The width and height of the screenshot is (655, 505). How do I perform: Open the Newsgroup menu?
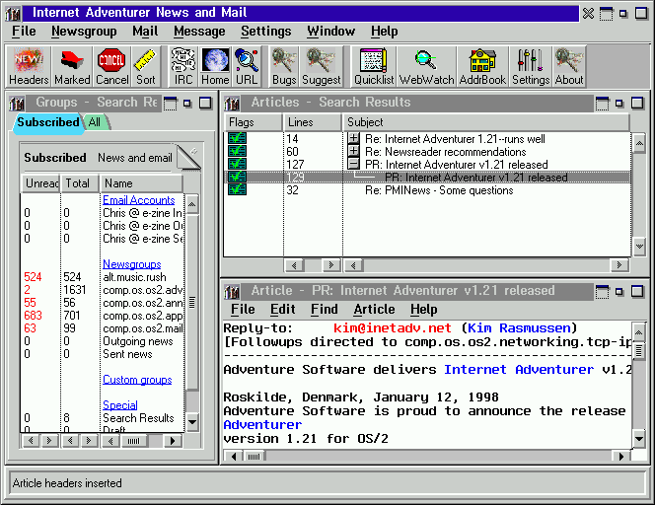(x=84, y=32)
